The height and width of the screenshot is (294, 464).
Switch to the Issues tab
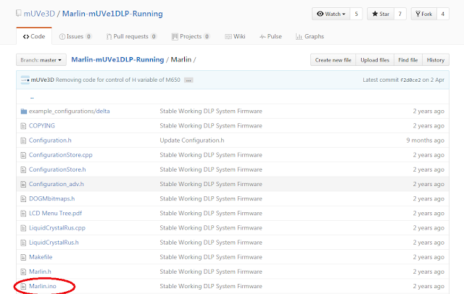[x=75, y=36]
